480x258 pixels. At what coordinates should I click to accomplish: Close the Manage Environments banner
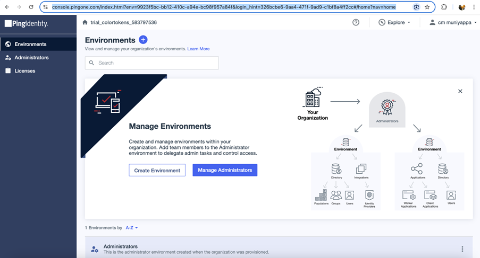[x=460, y=91]
